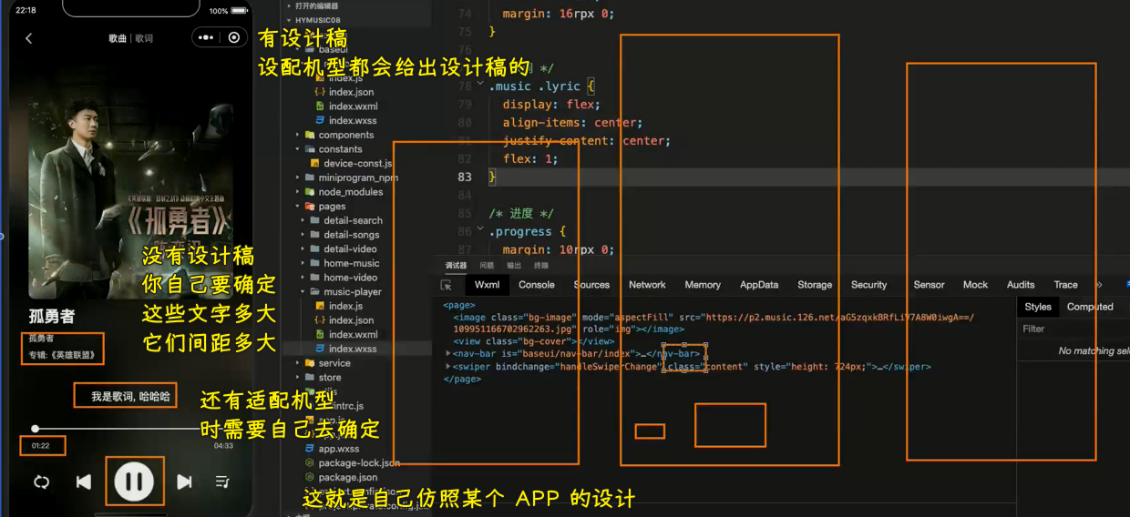1130x517 pixels.
Task: Open index.json under music-player
Action: [x=351, y=320]
